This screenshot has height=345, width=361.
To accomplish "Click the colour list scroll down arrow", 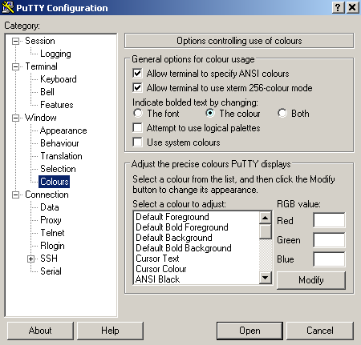I will coord(265,278).
